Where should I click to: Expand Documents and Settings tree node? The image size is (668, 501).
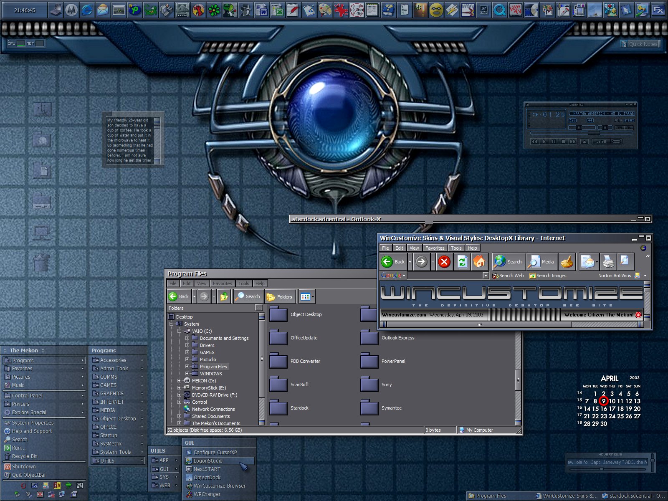coord(187,338)
